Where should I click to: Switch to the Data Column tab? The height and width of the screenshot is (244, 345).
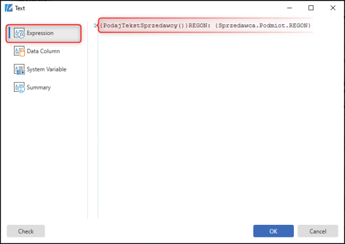click(x=44, y=51)
